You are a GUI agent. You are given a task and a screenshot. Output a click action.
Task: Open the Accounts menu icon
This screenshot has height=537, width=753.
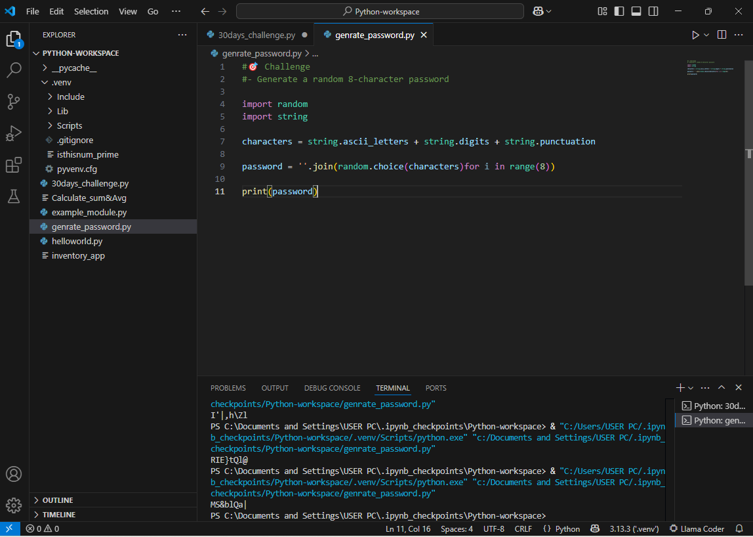click(14, 474)
